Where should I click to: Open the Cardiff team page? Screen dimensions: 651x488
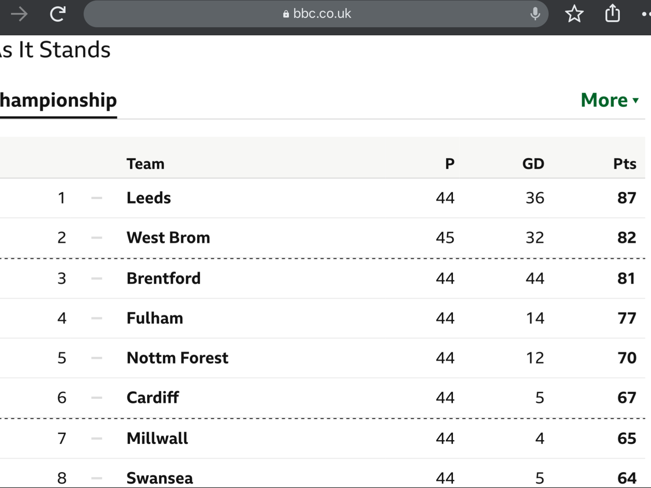click(153, 397)
